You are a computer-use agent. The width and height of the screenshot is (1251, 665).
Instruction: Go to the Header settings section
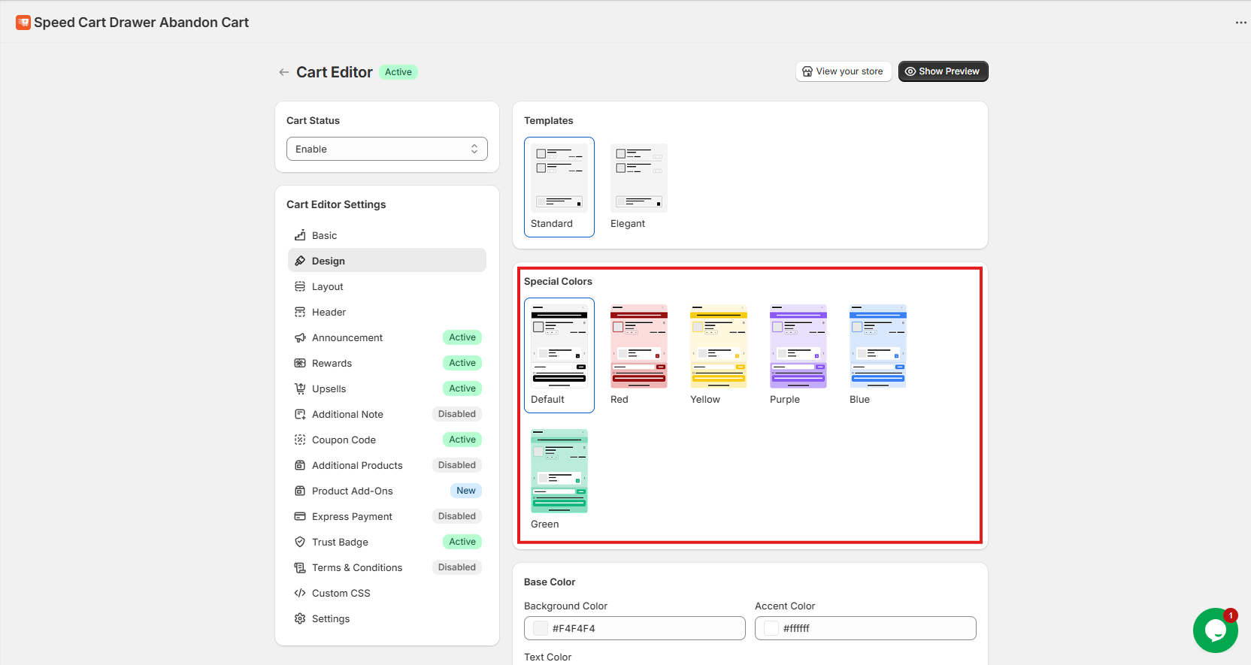pos(329,313)
